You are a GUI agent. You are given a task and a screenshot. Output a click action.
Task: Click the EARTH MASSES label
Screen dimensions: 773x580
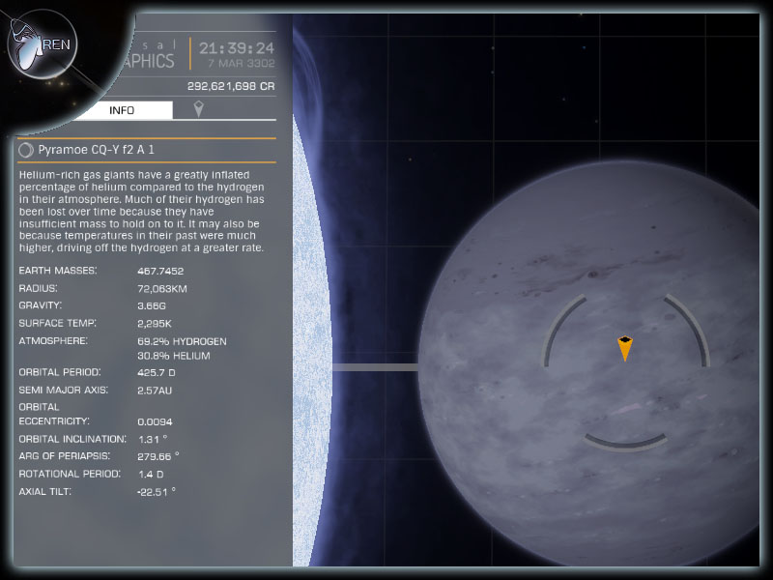click(x=58, y=271)
